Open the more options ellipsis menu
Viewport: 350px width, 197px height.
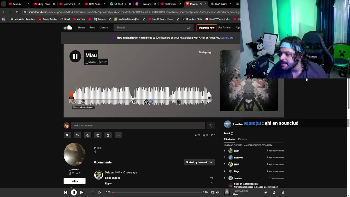(118, 135)
